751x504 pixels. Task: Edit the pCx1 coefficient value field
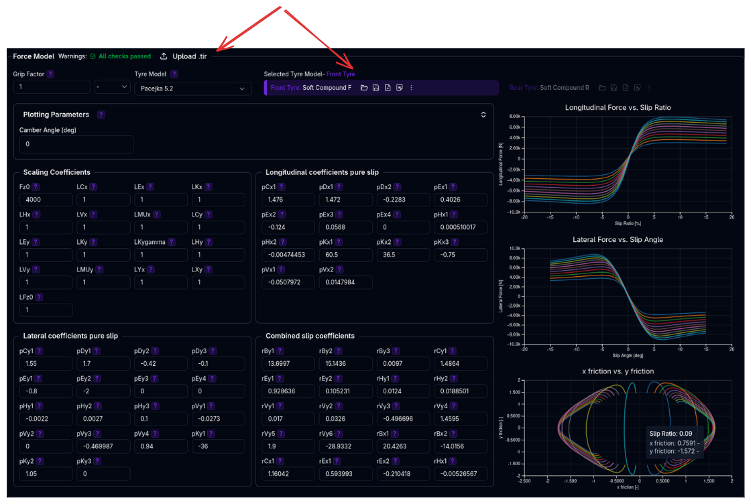point(288,200)
